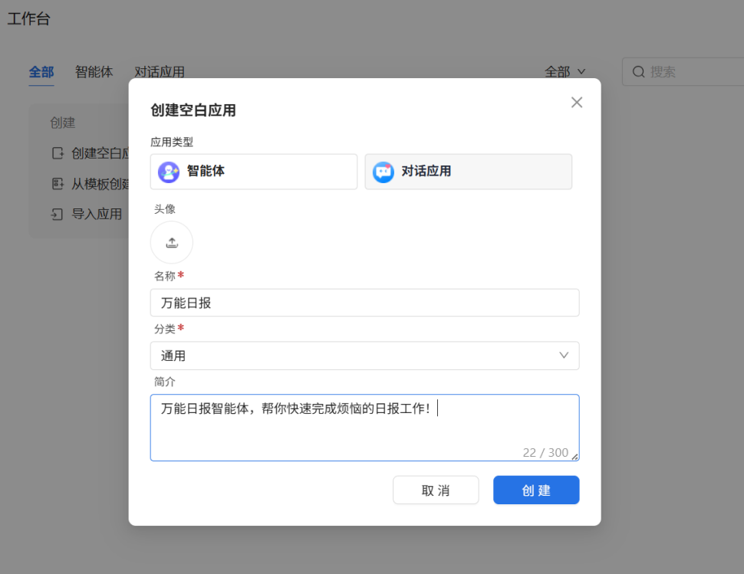Viewport: 744px width, 574px height.
Task: Upload an avatar via the upload icon
Action: coord(172,243)
